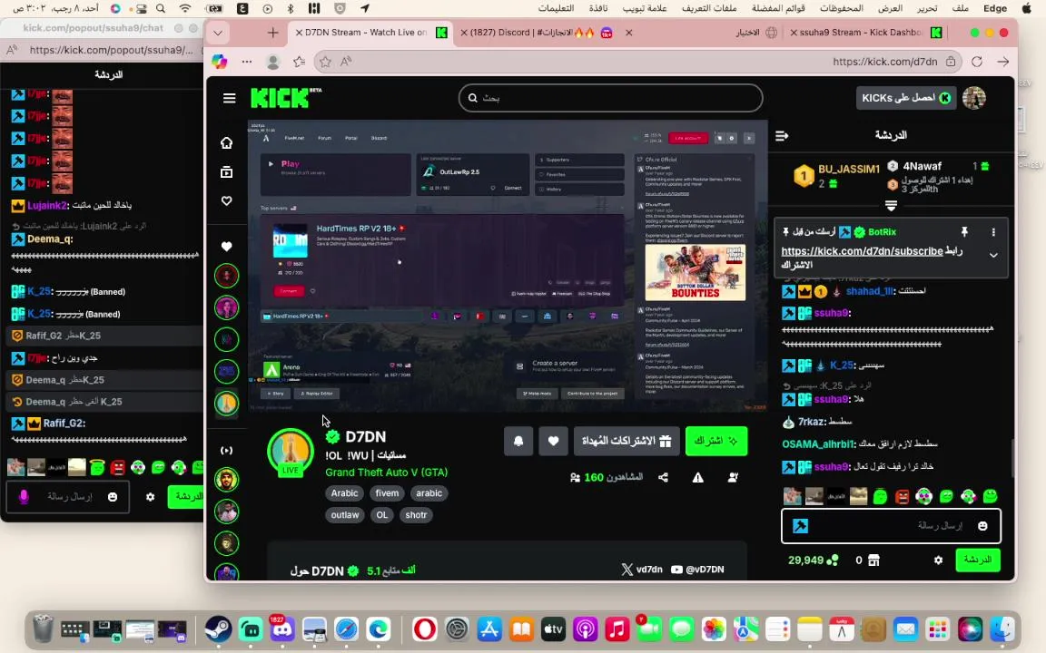Unpin message using the pin icon
The image size is (1046, 653).
[964, 232]
